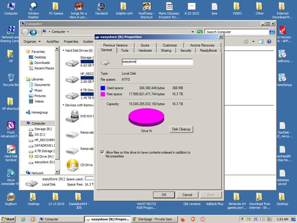The height and width of the screenshot is (223, 297).
Task: Collapse the Hard Disk Drives group
Action: pyautogui.click(x=64, y=50)
